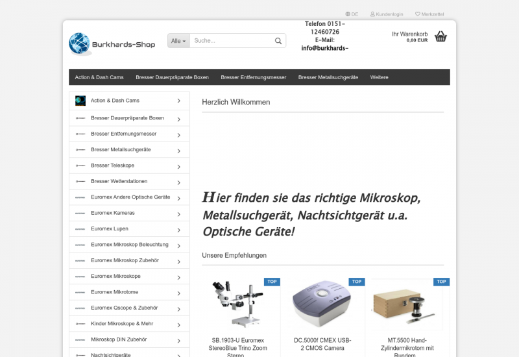Click the Burkhards-Shop globe logo
Viewport: 519px width, 357px height.
pyautogui.click(x=80, y=43)
